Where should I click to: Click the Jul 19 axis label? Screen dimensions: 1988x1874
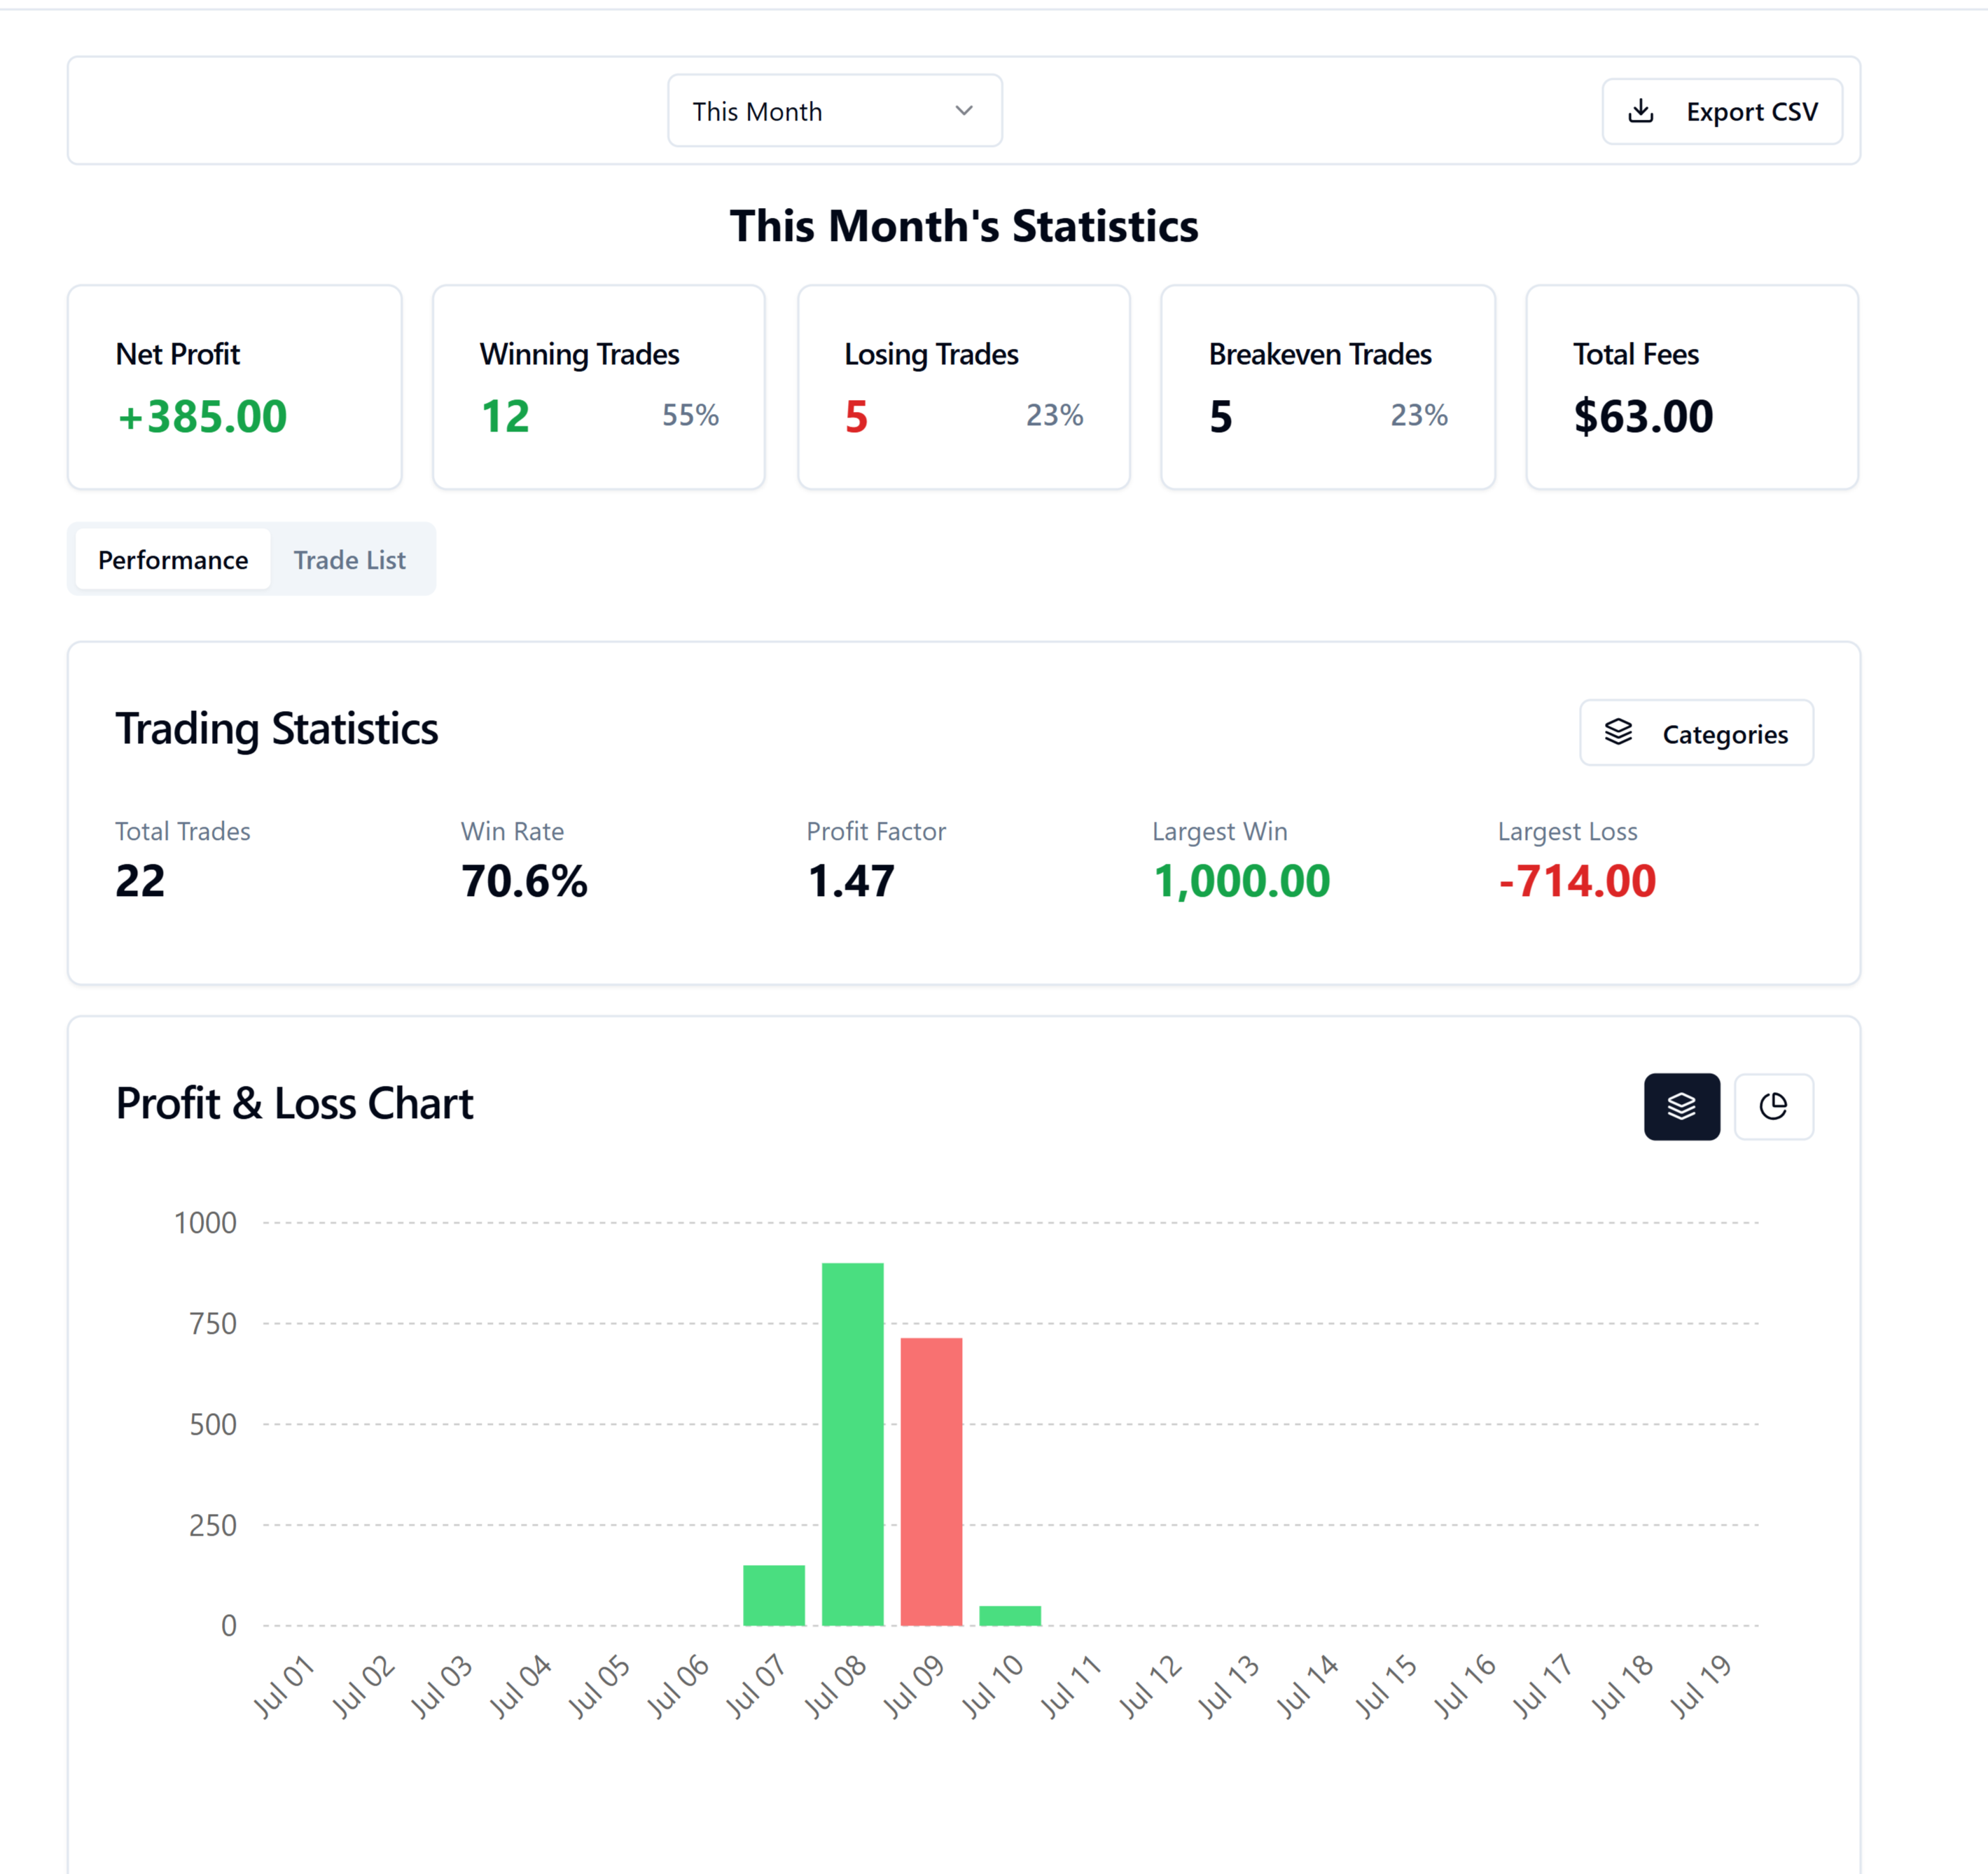pyautogui.click(x=1700, y=1686)
